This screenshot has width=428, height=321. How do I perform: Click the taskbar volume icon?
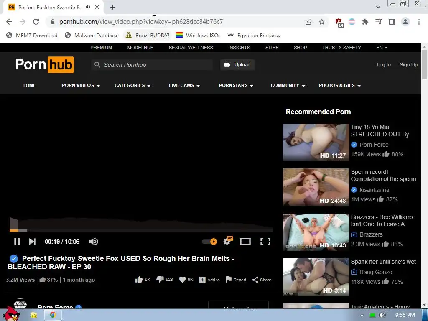click(x=382, y=315)
